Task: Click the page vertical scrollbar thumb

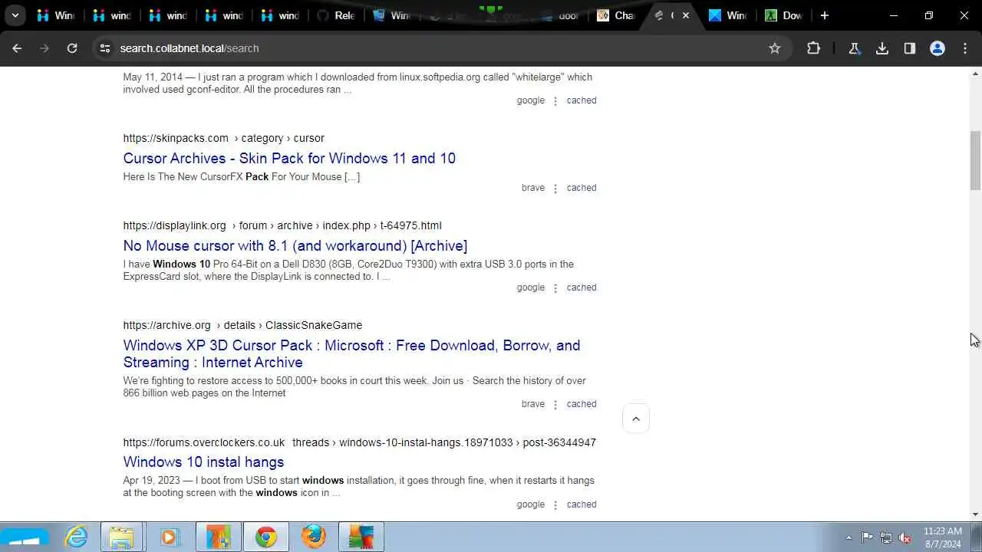Action: point(975,160)
